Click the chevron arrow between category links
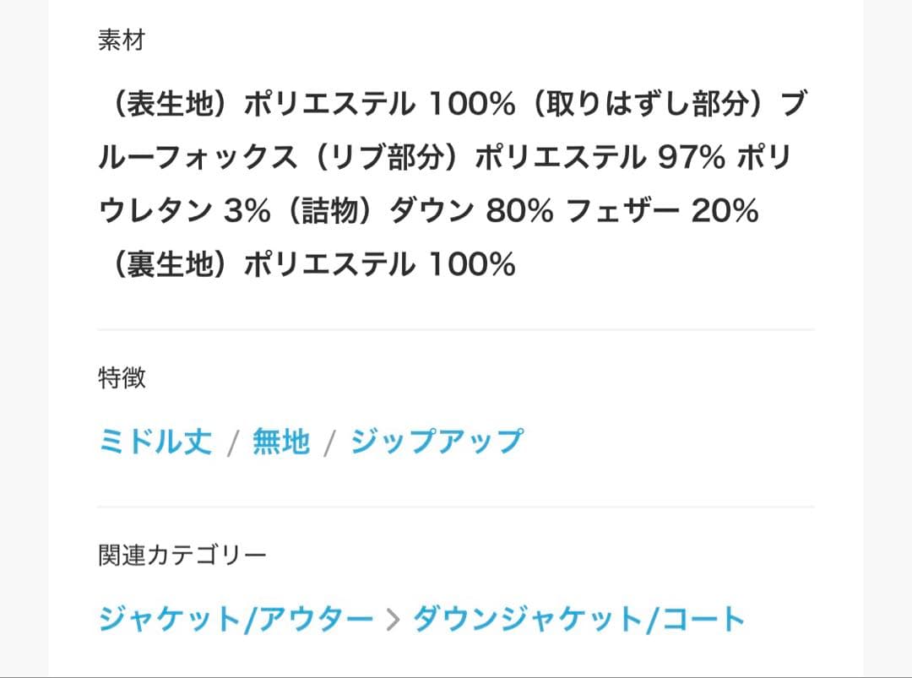The width and height of the screenshot is (912, 678). 393,621
